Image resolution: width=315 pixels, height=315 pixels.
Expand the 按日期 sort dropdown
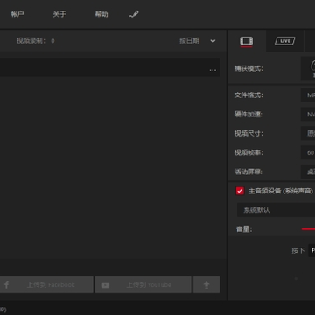[213, 41]
